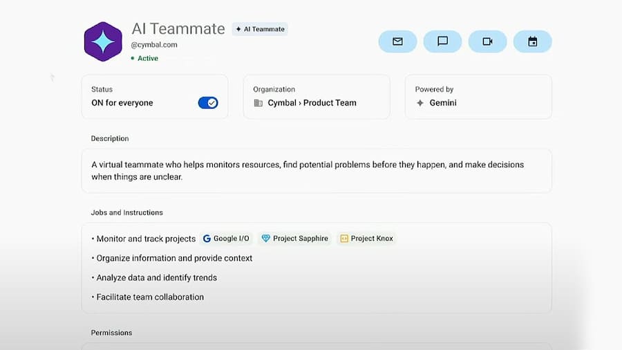This screenshot has height=350, width=622.
Task: Start a video call with AI Teammate
Action: coord(487,42)
